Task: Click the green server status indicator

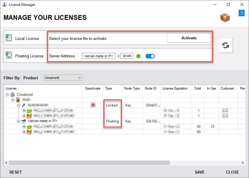Action: point(138,56)
